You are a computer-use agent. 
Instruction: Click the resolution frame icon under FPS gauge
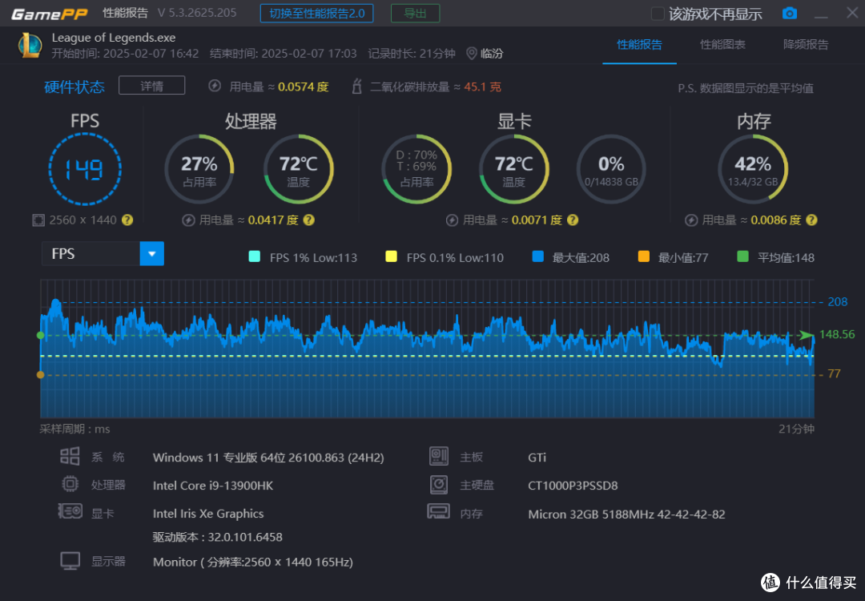[x=38, y=220]
